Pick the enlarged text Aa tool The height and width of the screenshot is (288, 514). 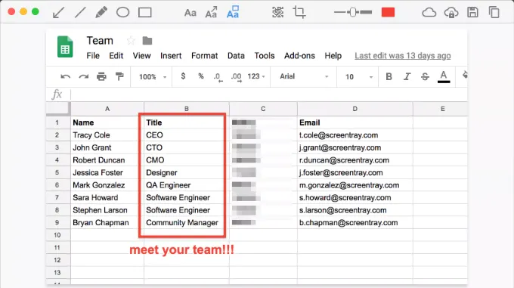point(211,12)
